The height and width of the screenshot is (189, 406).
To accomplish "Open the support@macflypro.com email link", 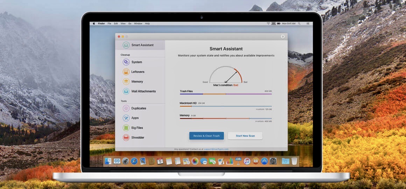I will [x=216, y=149].
